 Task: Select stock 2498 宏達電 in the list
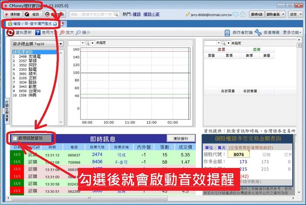(27, 56)
